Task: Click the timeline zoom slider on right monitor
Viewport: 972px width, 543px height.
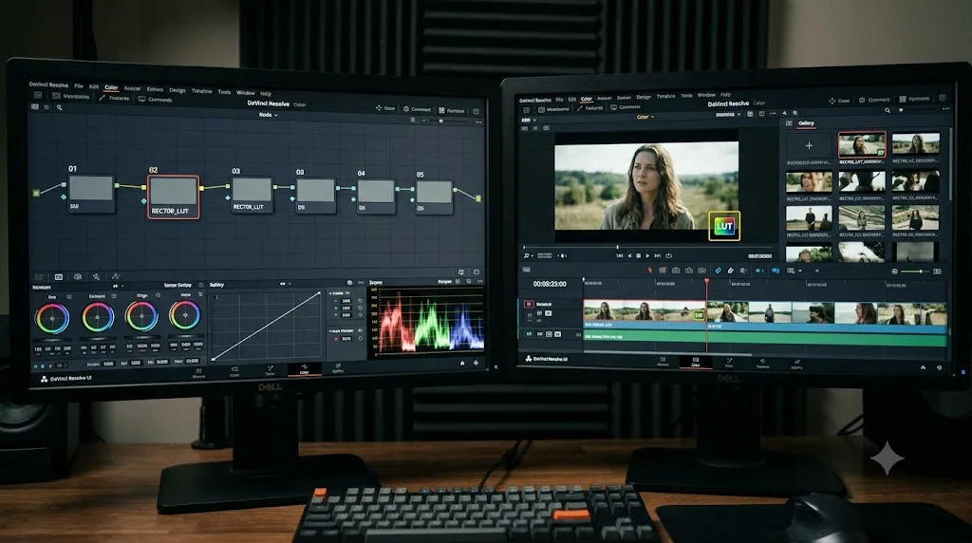Action: pyautogui.click(x=914, y=271)
